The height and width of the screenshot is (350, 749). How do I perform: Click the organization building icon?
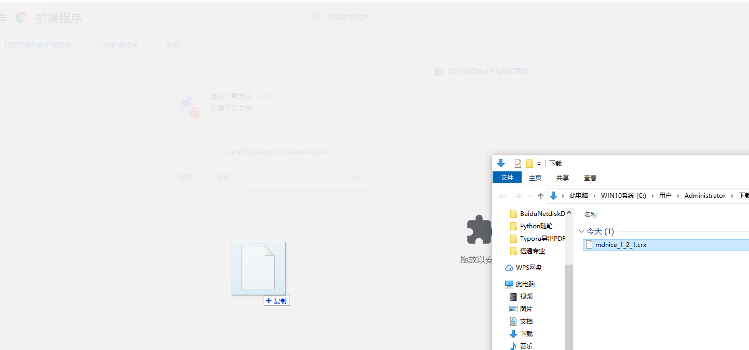pyautogui.click(x=439, y=71)
